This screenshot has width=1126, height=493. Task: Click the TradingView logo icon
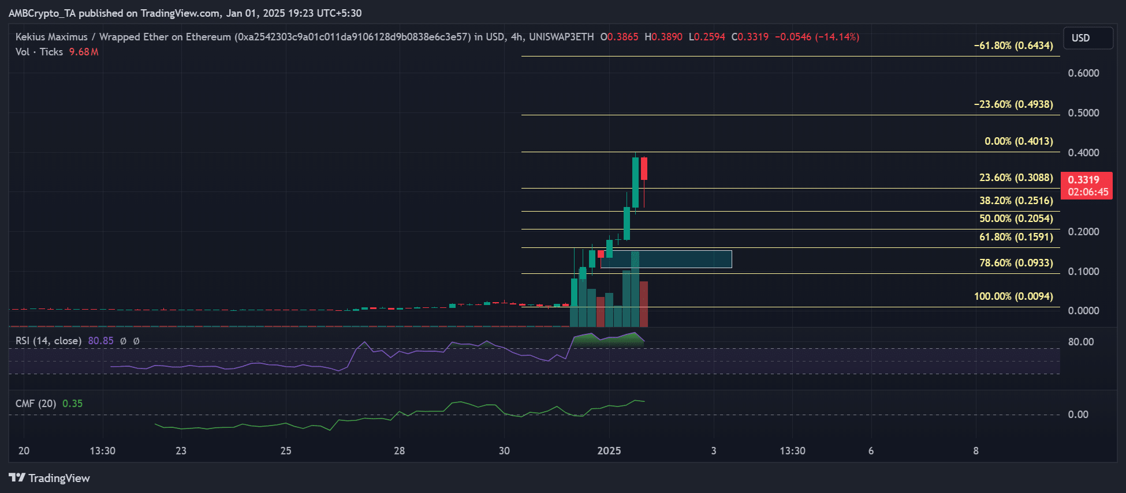coord(17,477)
